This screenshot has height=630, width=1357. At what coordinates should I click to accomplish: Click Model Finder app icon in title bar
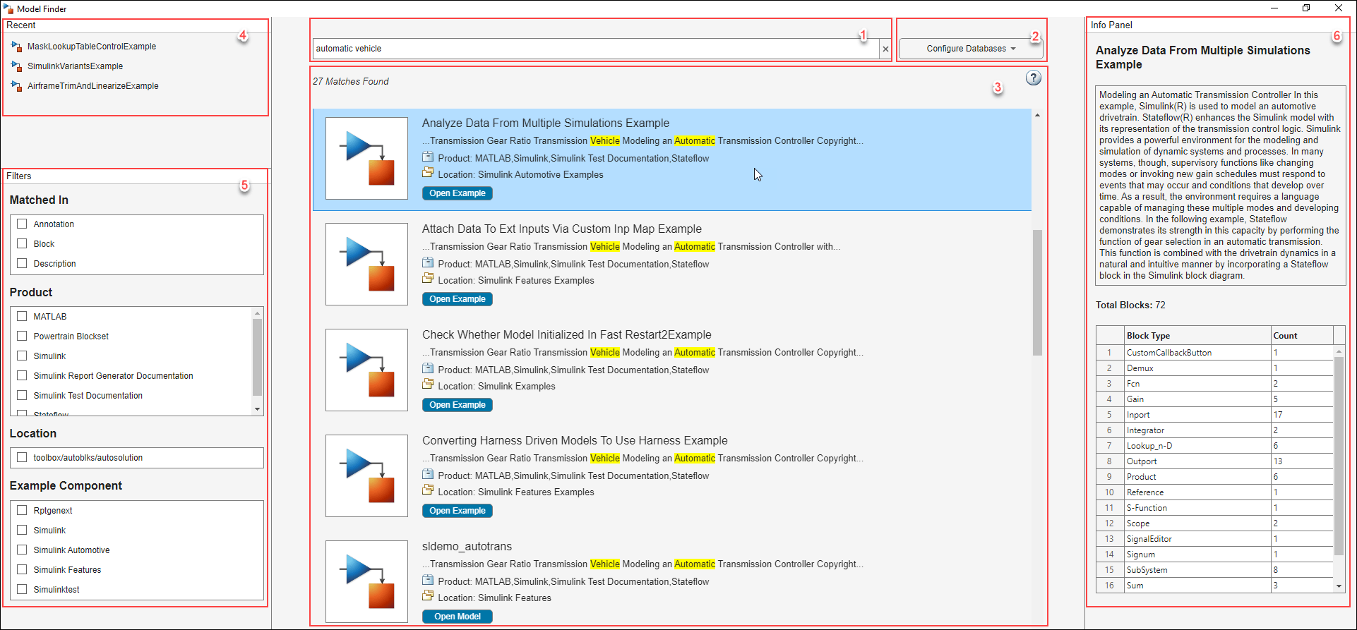point(8,8)
